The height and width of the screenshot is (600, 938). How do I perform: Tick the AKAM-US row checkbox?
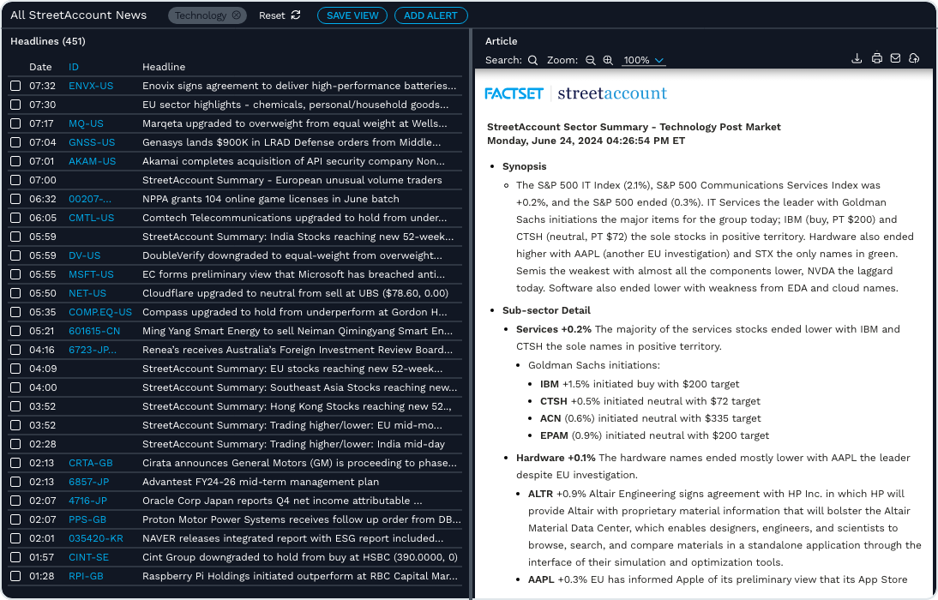click(x=15, y=161)
